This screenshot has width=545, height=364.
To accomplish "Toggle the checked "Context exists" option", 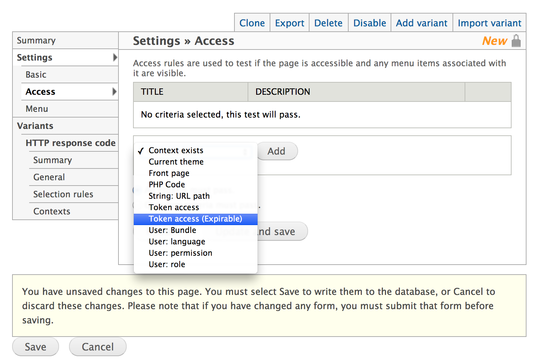I will pyautogui.click(x=176, y=150).
